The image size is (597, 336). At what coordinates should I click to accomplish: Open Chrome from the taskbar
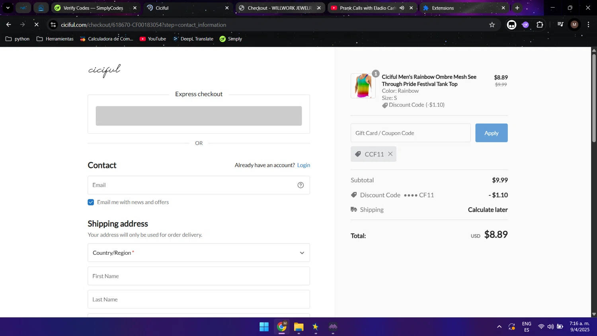pos(282,327)
